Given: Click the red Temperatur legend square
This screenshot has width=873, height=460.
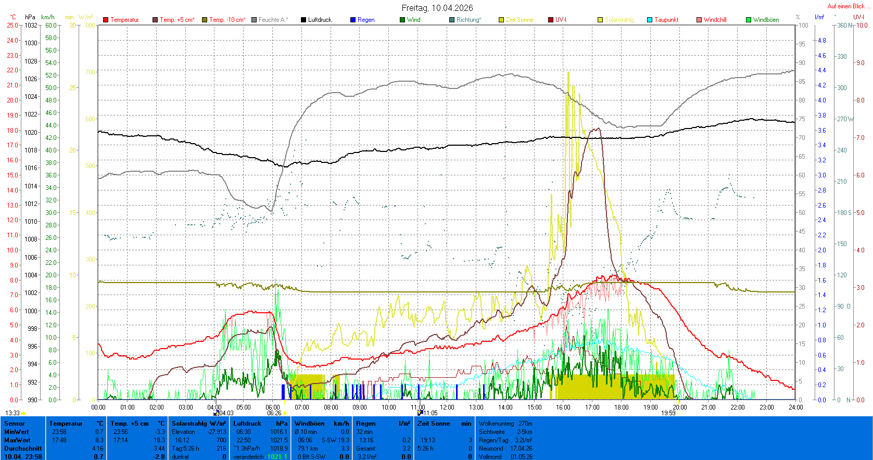Looking at the screenshot, I should [x=106, y=20].
